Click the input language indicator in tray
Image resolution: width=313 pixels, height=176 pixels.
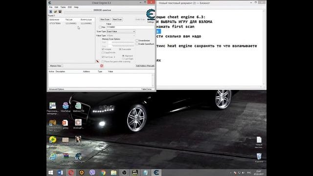pos(249,173)
